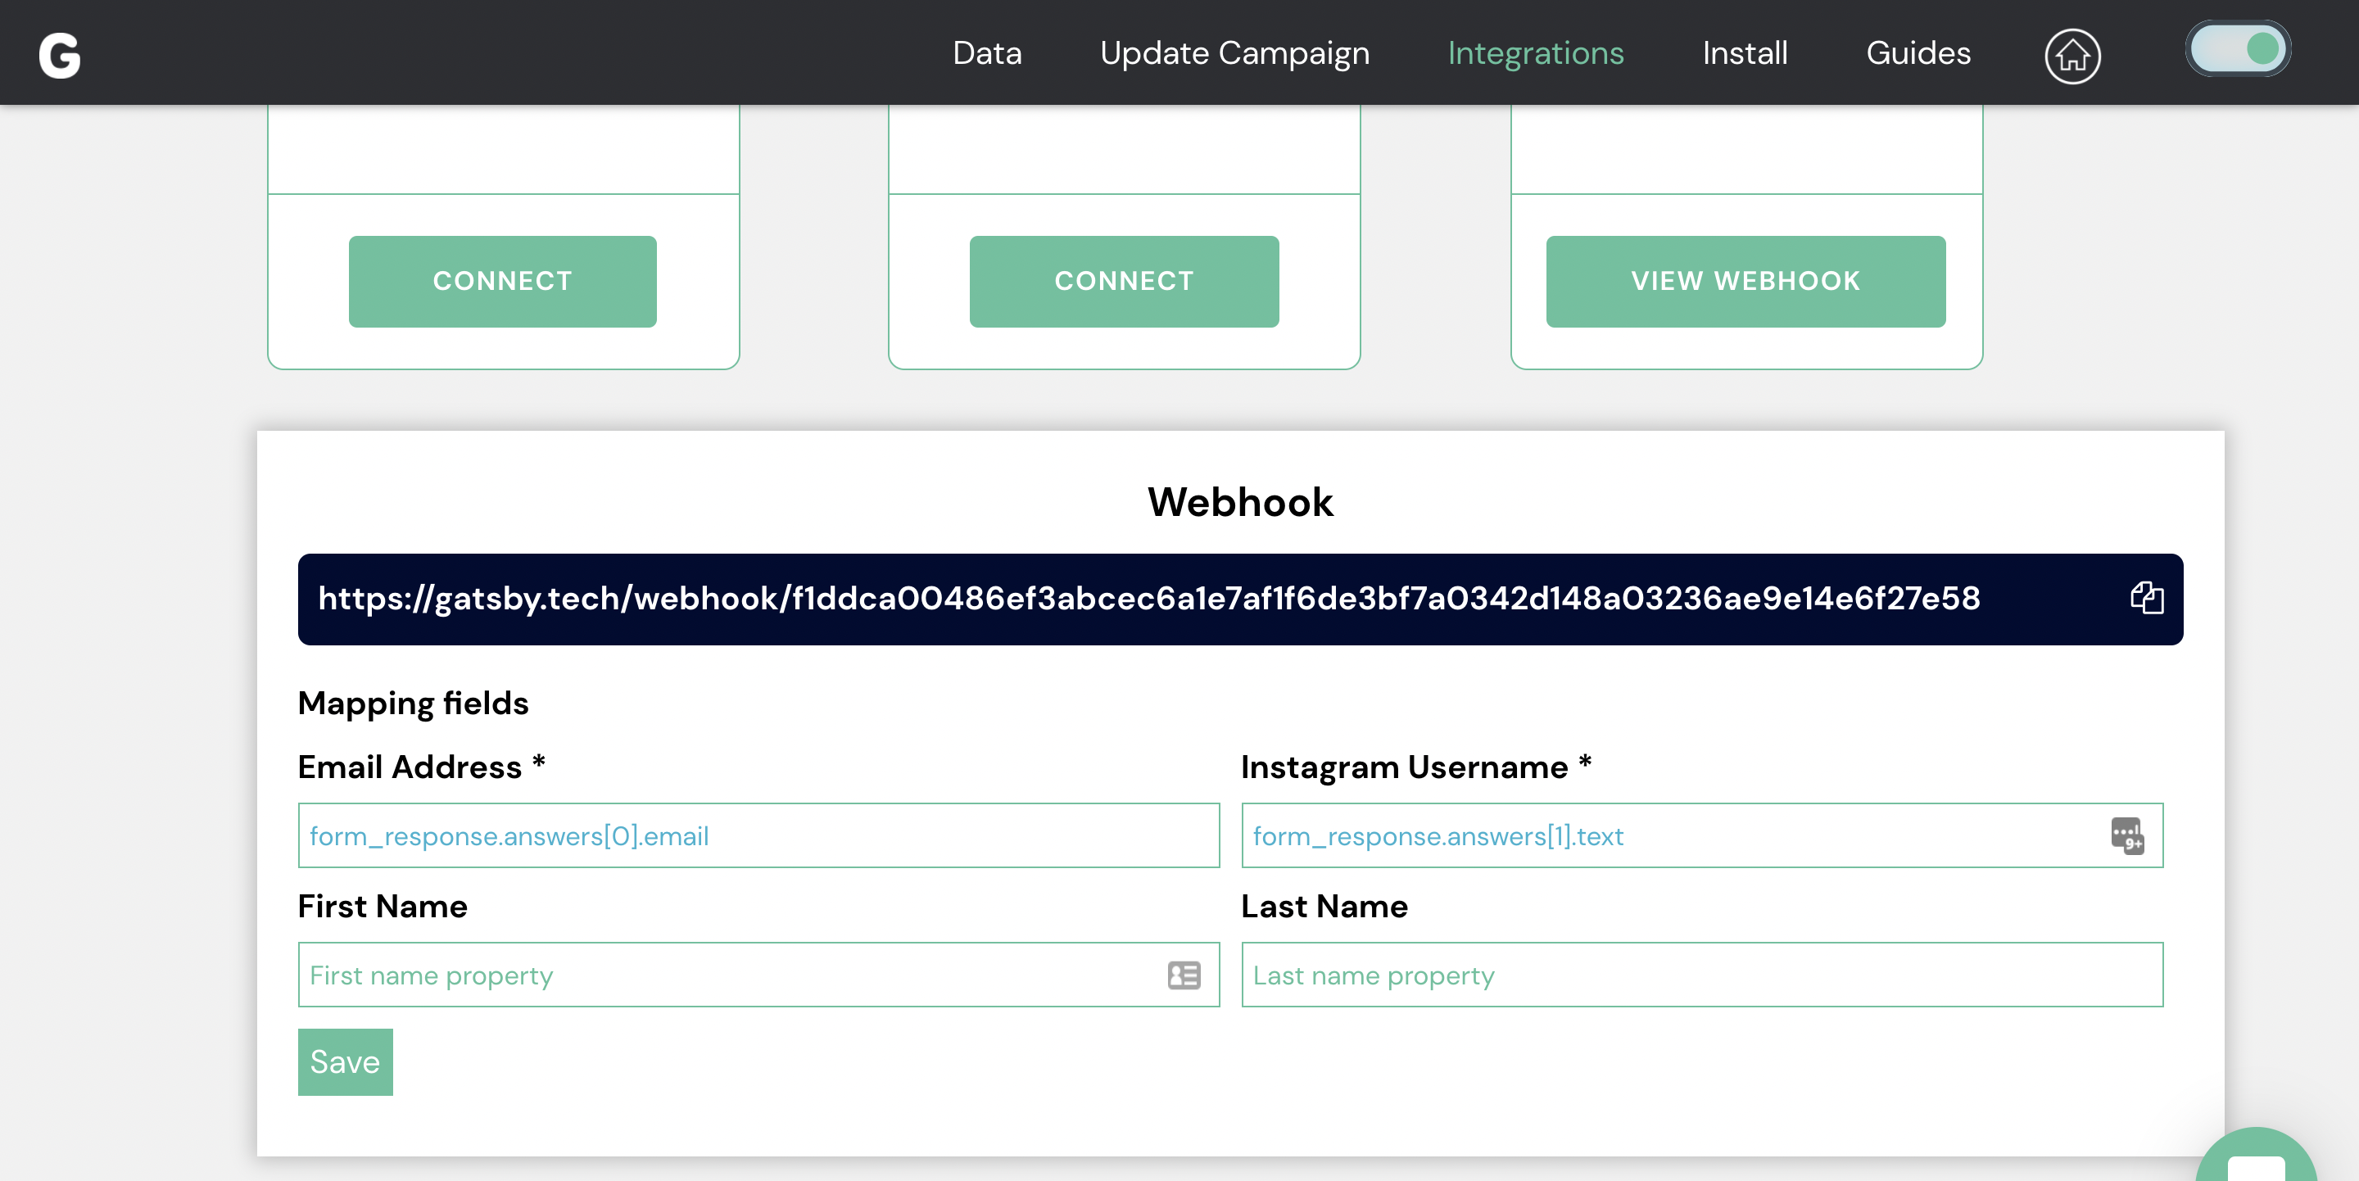Image resolution: width=2359 pixels, height=1181 pixels.
Task: Select the Integrations tab
Action: [x=1536, y=53]
